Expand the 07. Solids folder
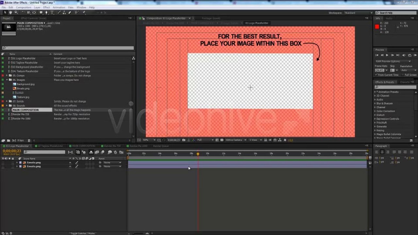Viewport: 418px width, 235px height. point(7,102)
